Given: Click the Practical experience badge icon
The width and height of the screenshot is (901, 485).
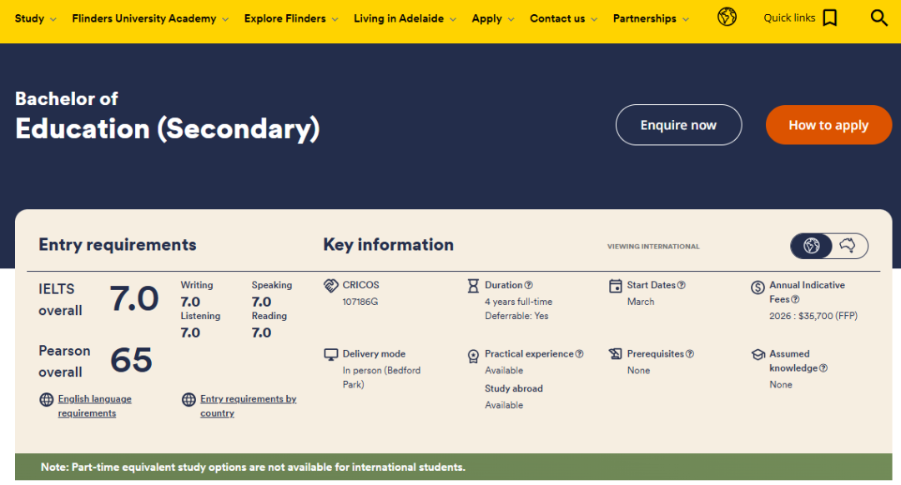Looking at the screenshot, I should pos(473,357).
